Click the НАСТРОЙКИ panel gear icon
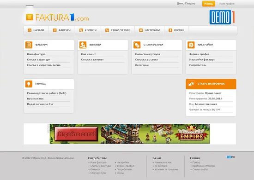The width and height of the screenshot is (254, 180). coord(191,45)
